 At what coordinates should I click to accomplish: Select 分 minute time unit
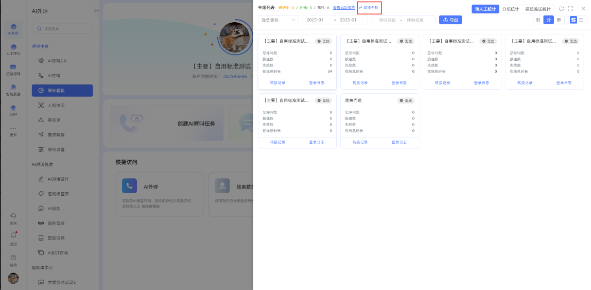(x=549, y=20)
